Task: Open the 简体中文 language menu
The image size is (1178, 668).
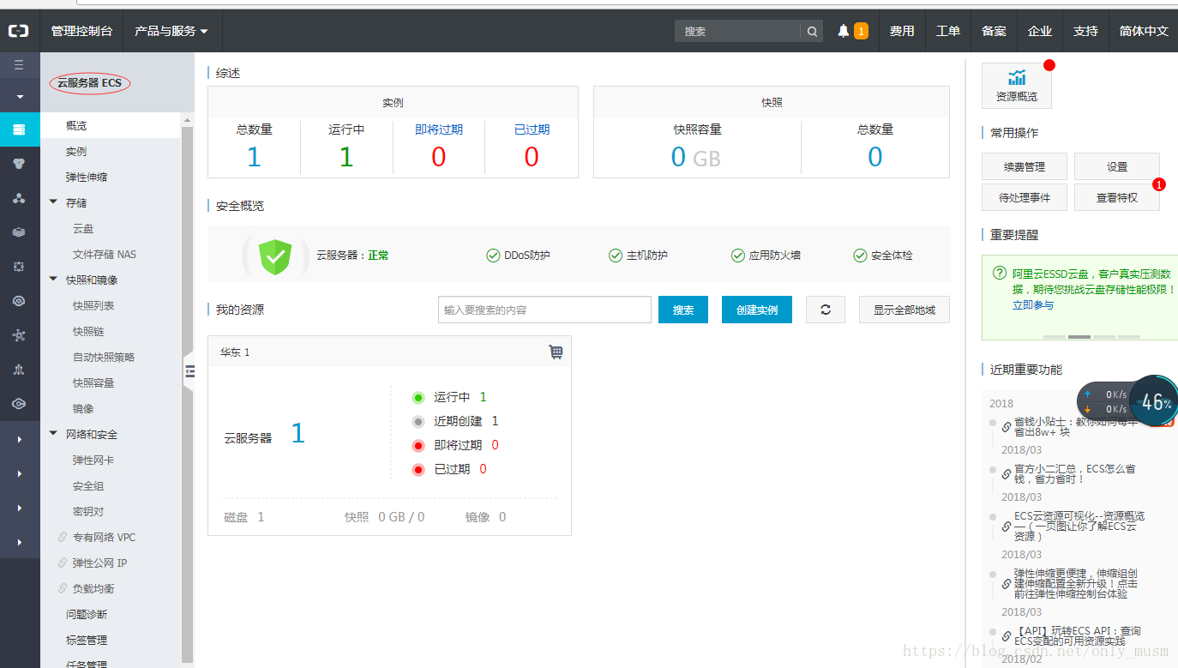Action: tap(1144, 31)
